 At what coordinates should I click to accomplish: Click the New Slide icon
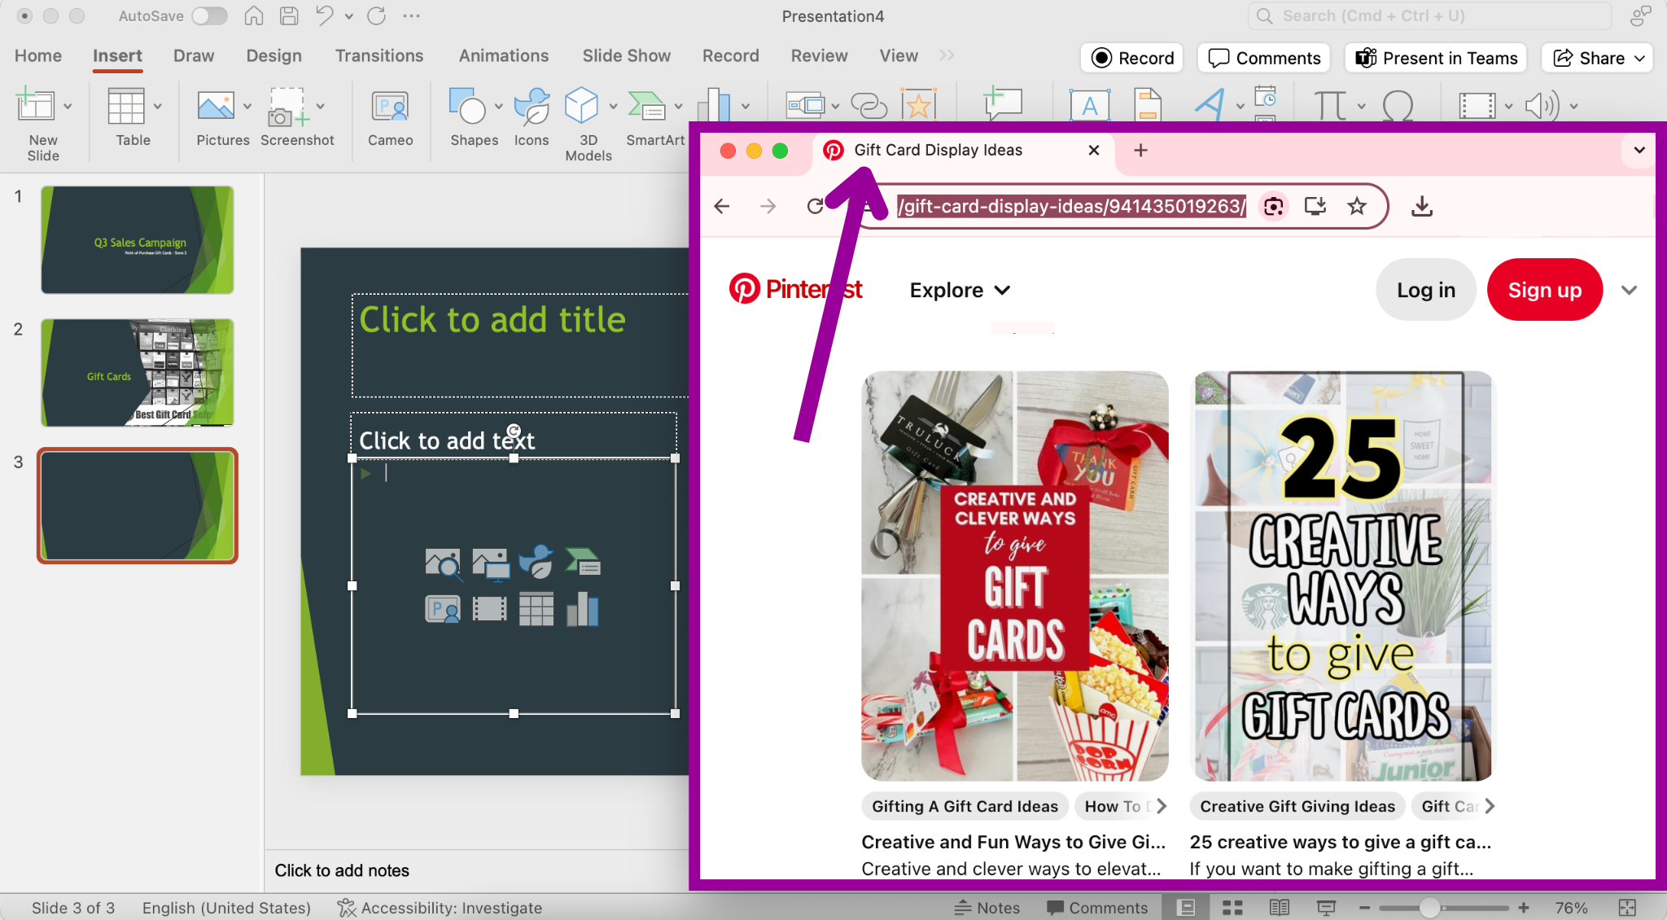pyautogui.click(x=35, y=106)
